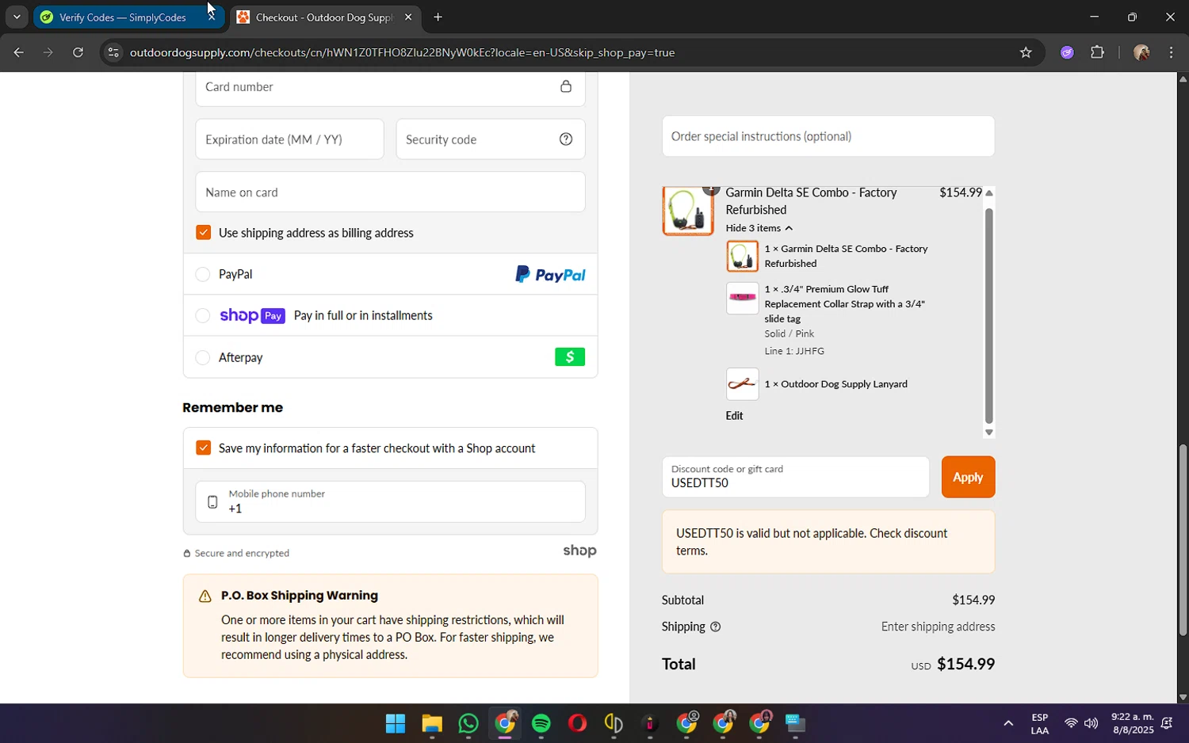Viewport: 1189px width, 743px height.
Task: Reload the checkout page
Action: click(78, 52)
